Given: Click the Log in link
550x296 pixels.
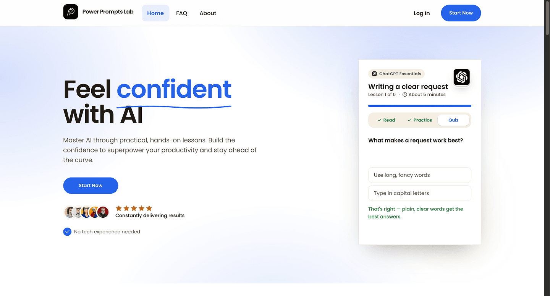Looking at the screenshot, I should point(422,13).
